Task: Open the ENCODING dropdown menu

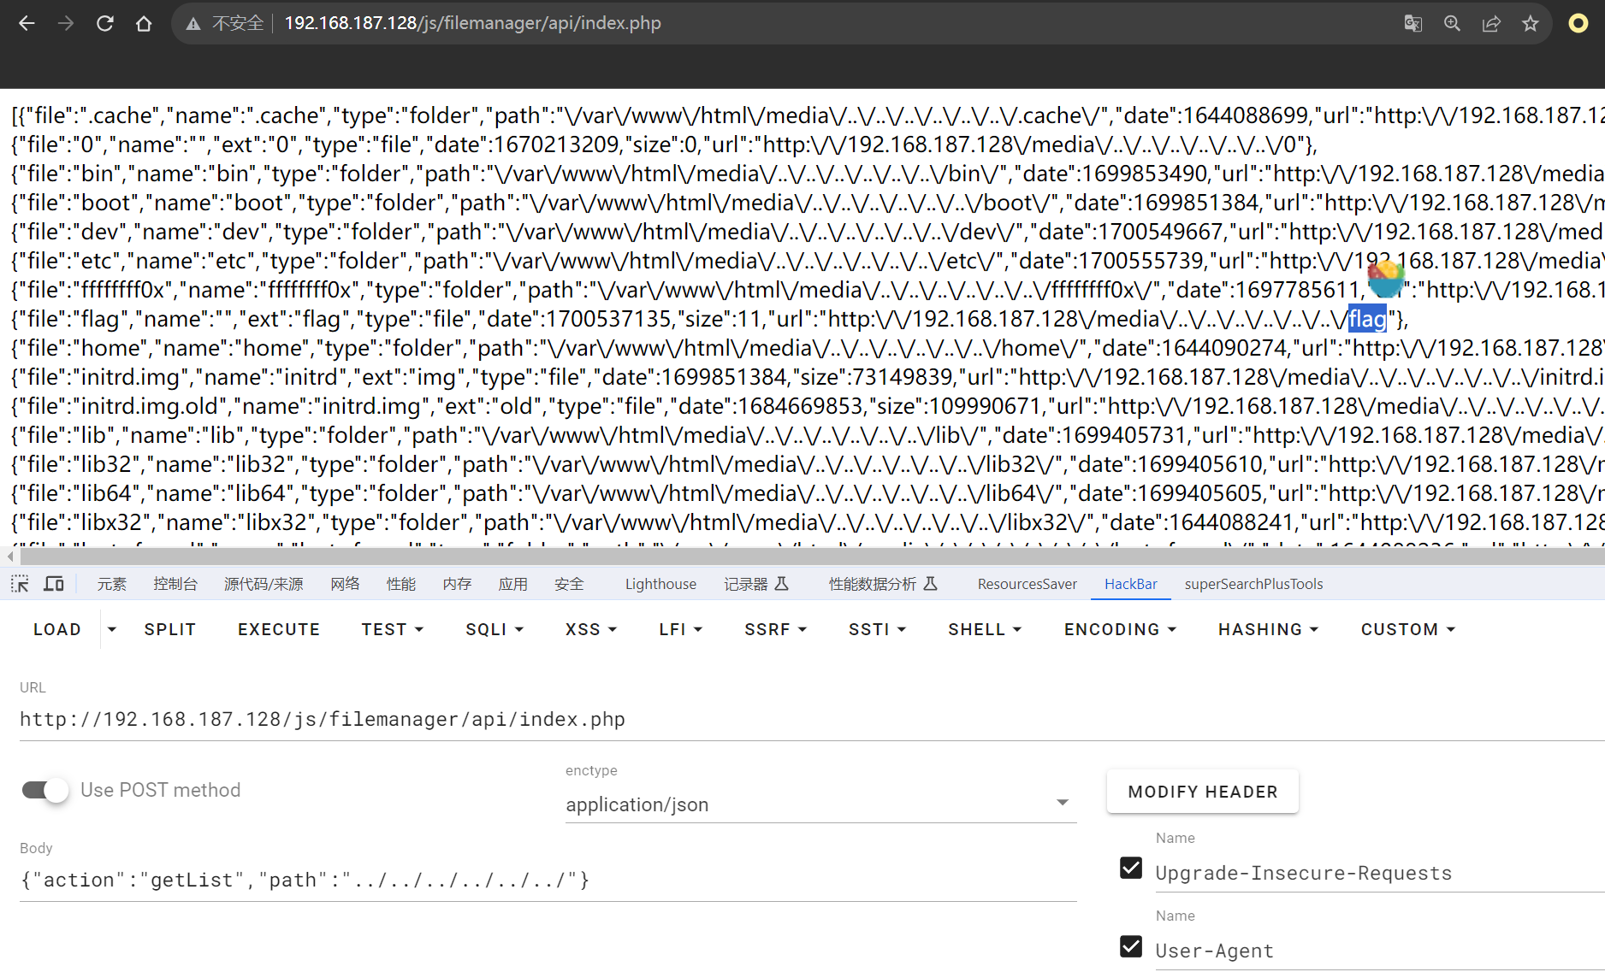Action: tap(1120, 629)
